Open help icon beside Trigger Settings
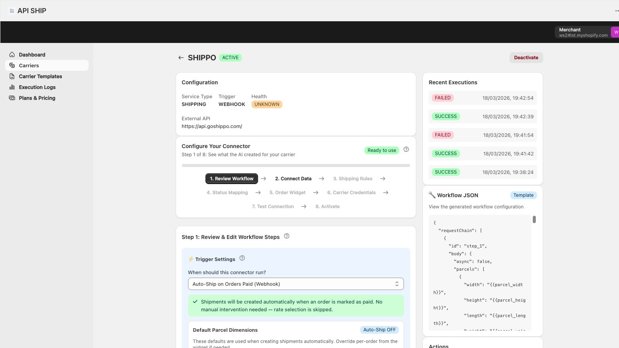This screenshot has width=619, height=348. pos(242,258)
